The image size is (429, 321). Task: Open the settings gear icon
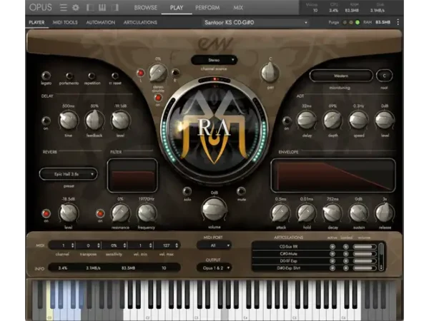[x=76, y=8]
